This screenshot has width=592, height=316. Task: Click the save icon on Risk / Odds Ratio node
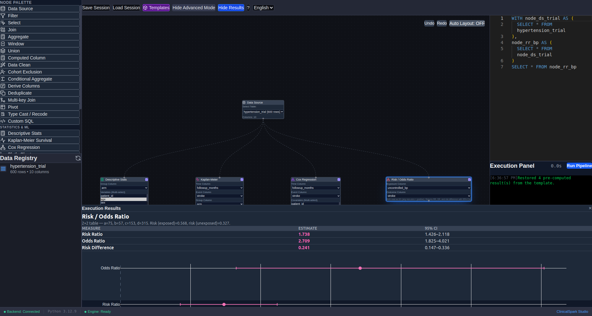(469, 180)
